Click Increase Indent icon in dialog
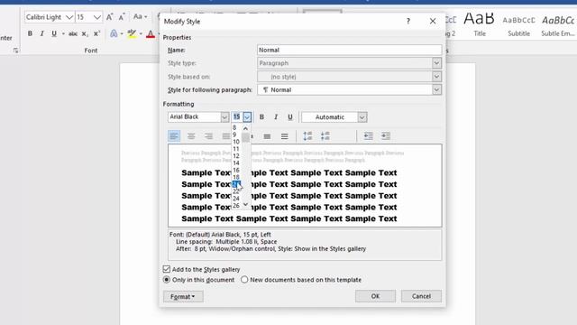The width and height of the screenshot is (577, 325). point(386,136)
